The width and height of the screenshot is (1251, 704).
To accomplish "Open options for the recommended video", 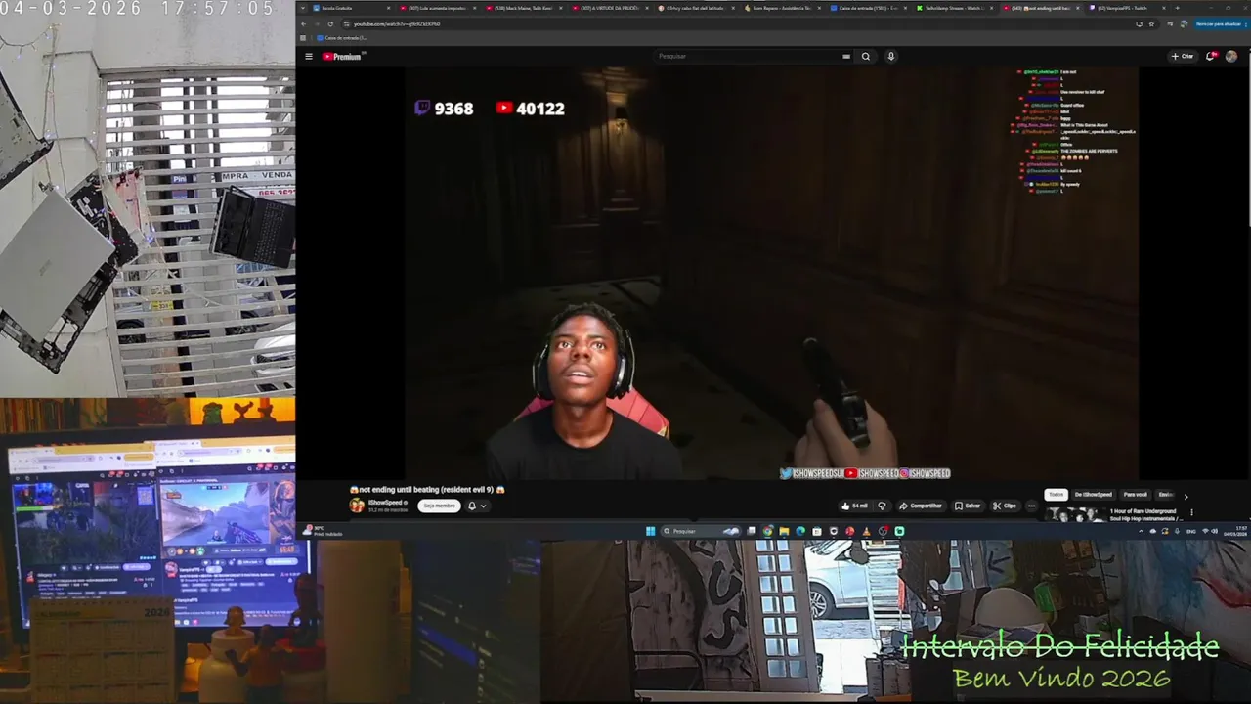I will pyautogui.click(x=1191, y=512).
